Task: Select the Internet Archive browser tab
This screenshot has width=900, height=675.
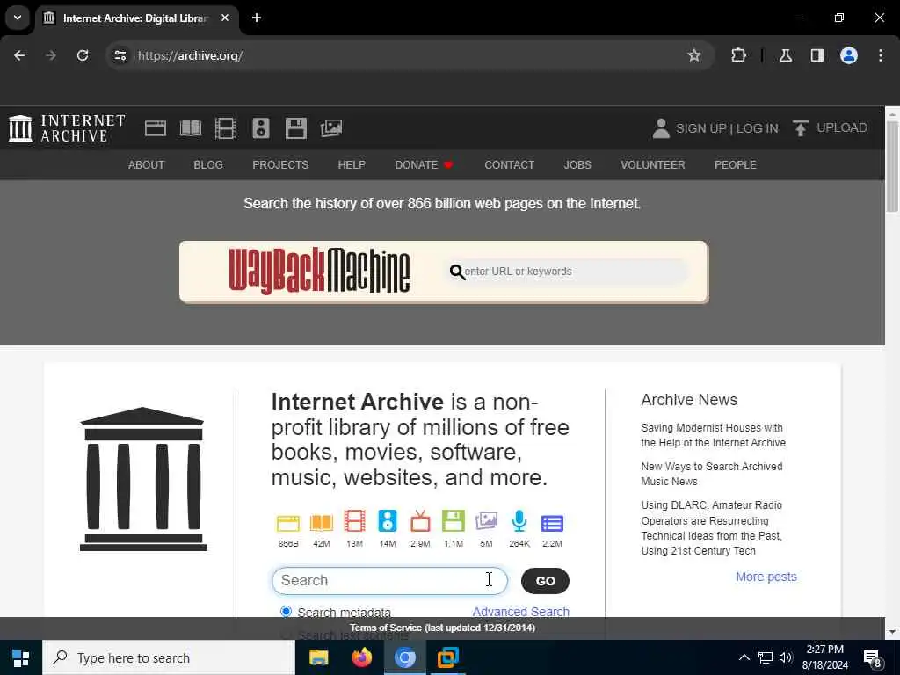Action: click(136, 18)
